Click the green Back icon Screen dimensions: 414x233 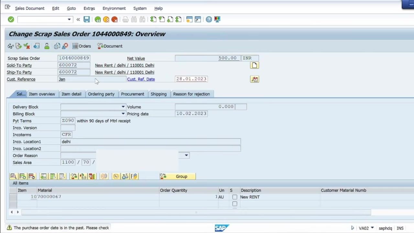[98, 19]
